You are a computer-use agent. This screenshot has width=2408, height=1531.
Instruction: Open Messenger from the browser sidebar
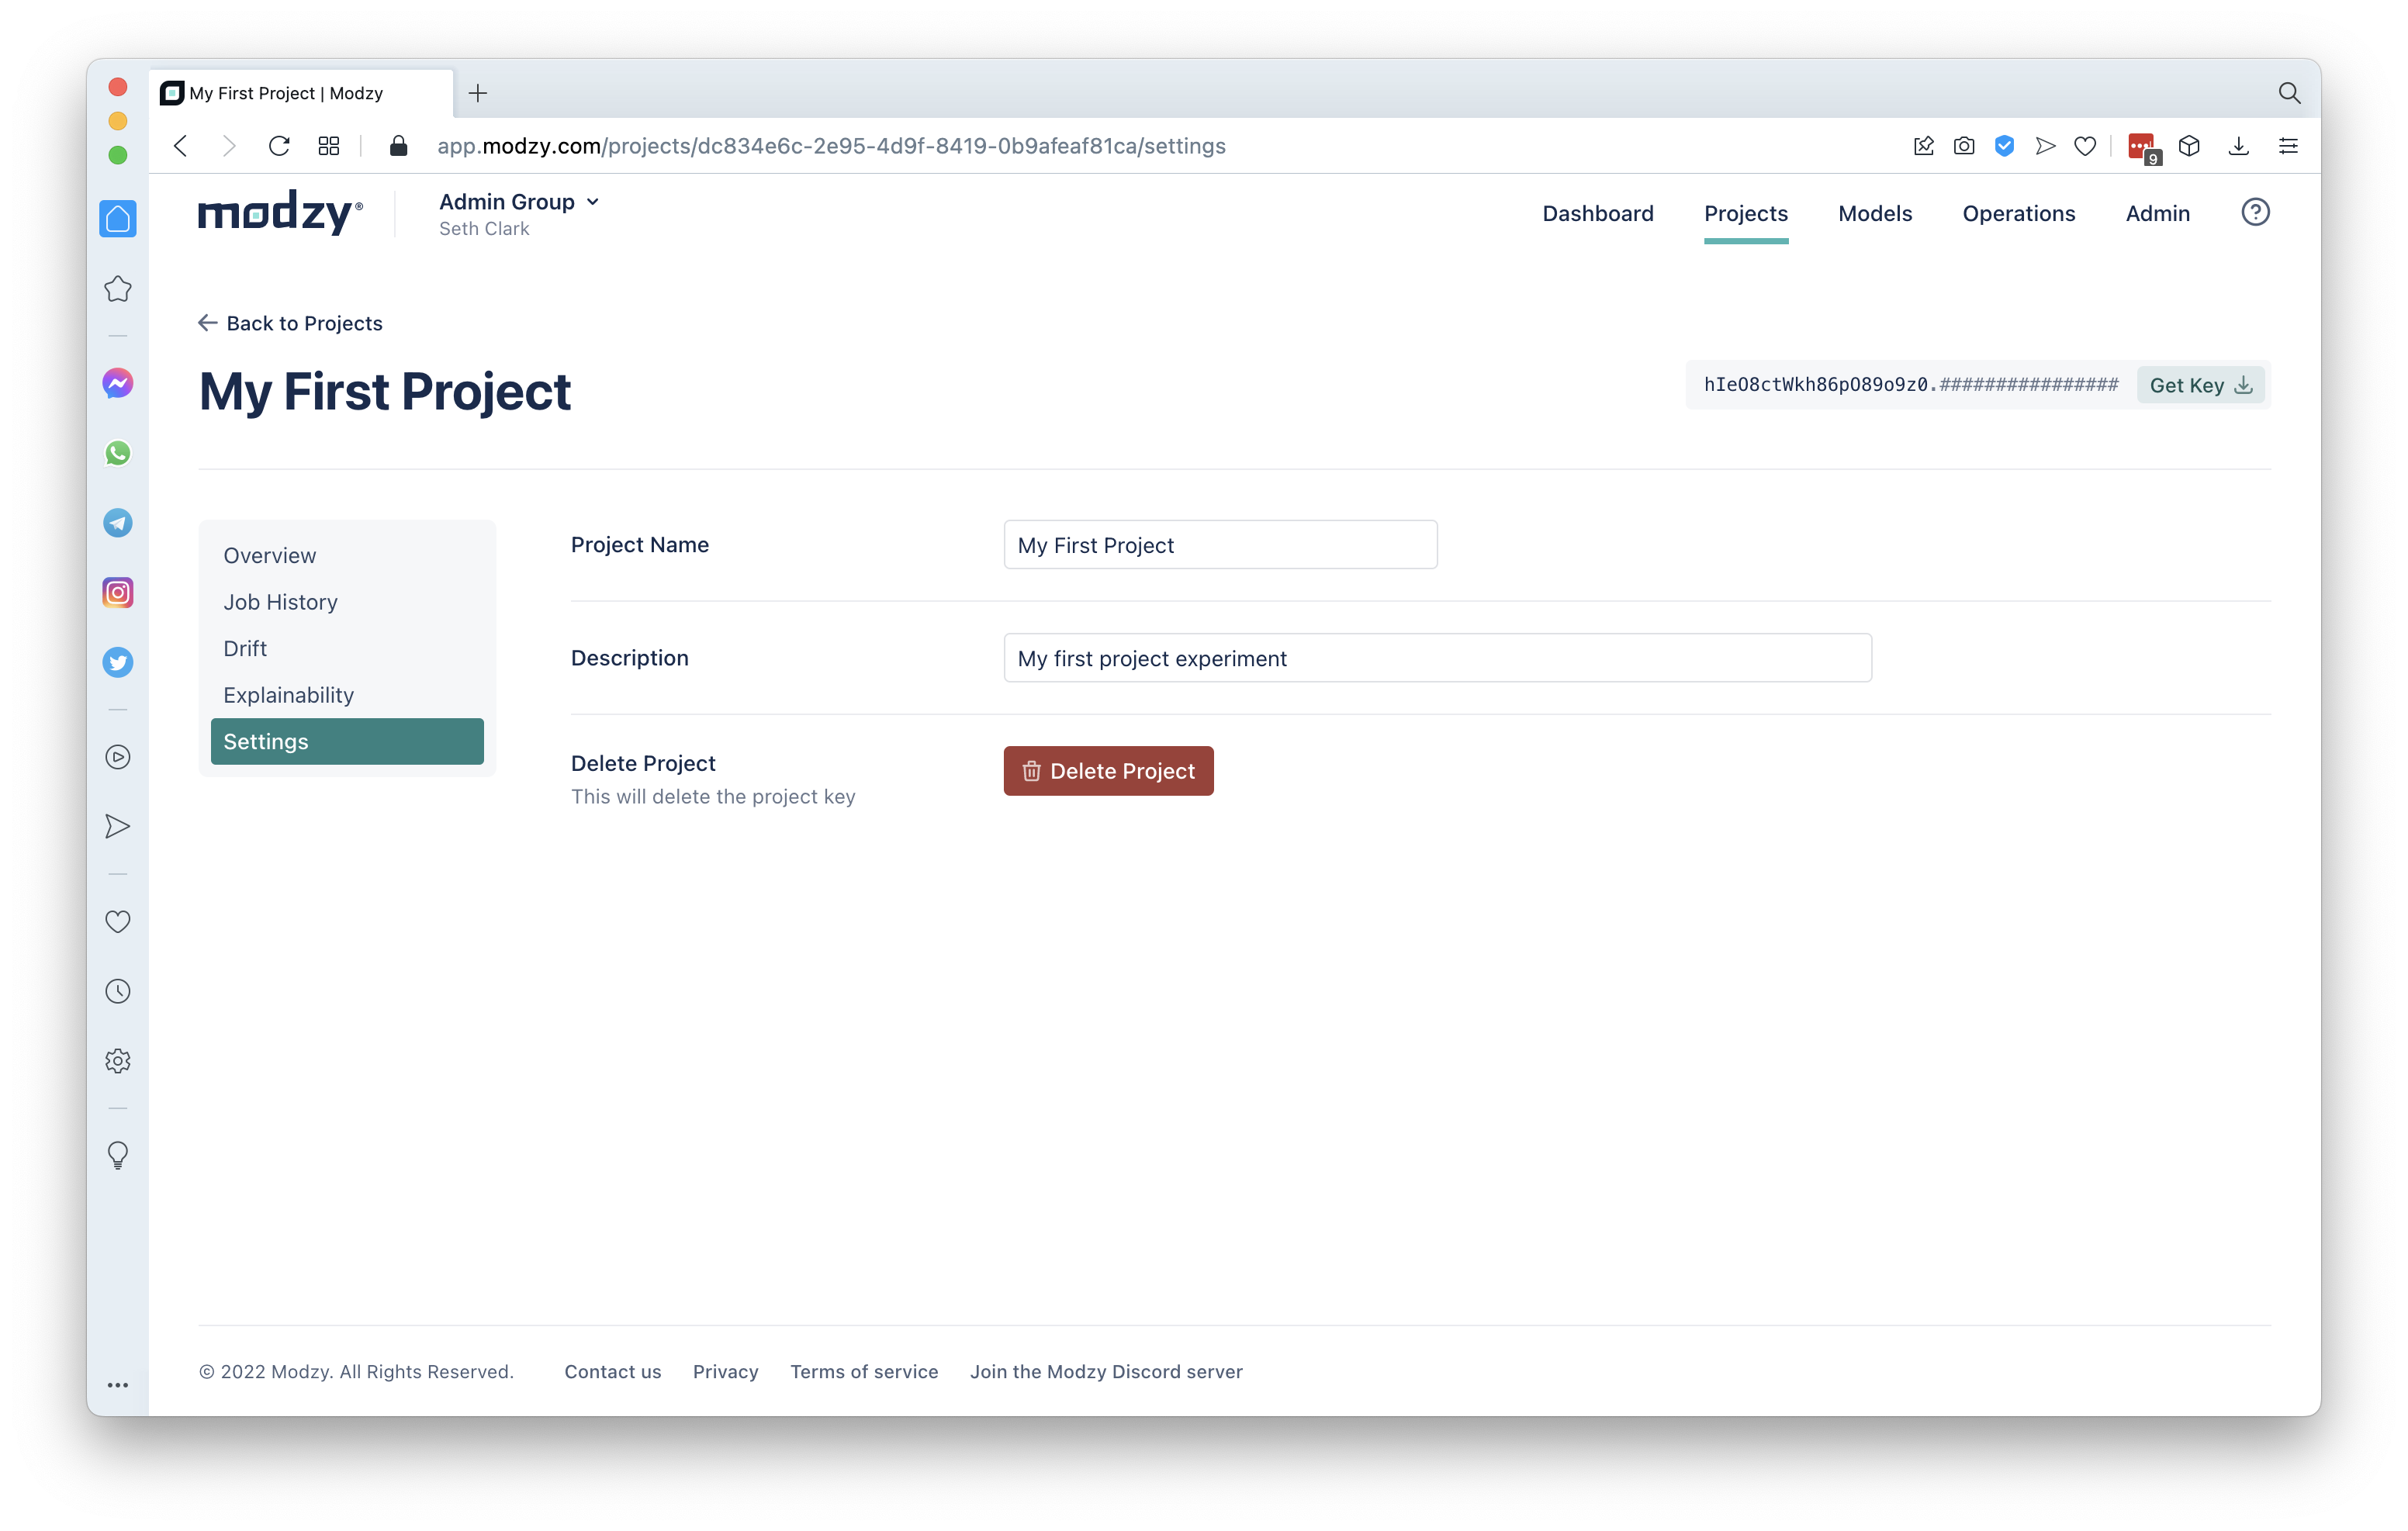coord(118,383)
